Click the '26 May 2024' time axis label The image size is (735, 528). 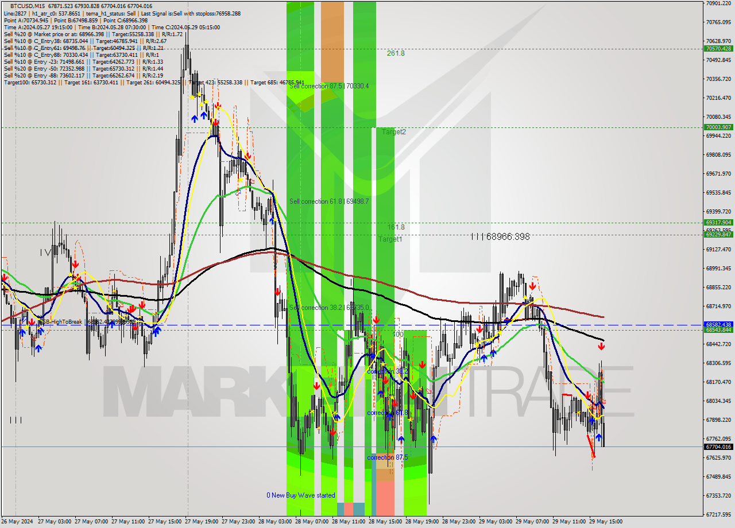[17, 522]
